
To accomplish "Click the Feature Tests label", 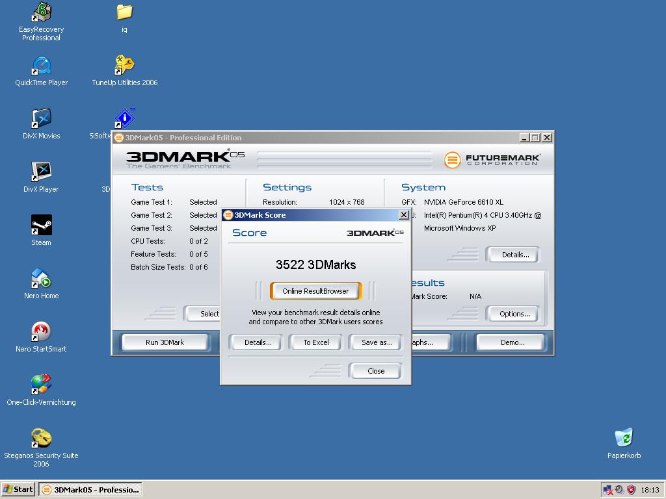I will point(153,254).
